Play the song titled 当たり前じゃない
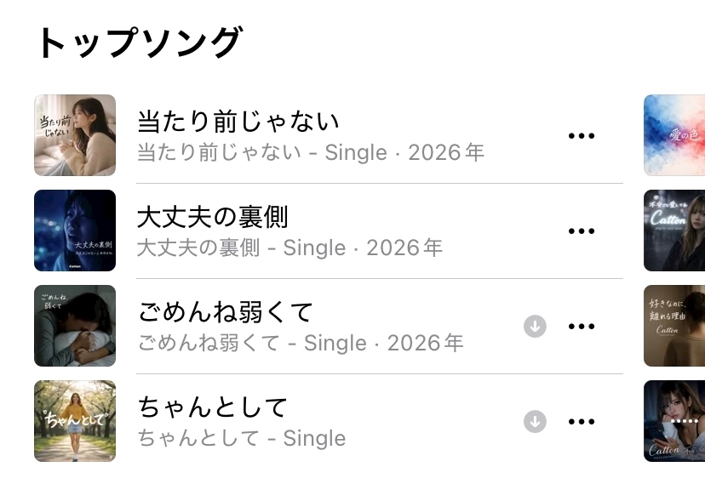The width and height of the screenshot is (705, 501). pos(238,122)
